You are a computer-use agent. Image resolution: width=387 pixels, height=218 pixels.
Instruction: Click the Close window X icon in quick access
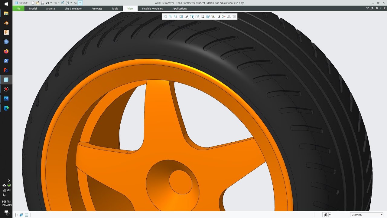coord(75,3)
